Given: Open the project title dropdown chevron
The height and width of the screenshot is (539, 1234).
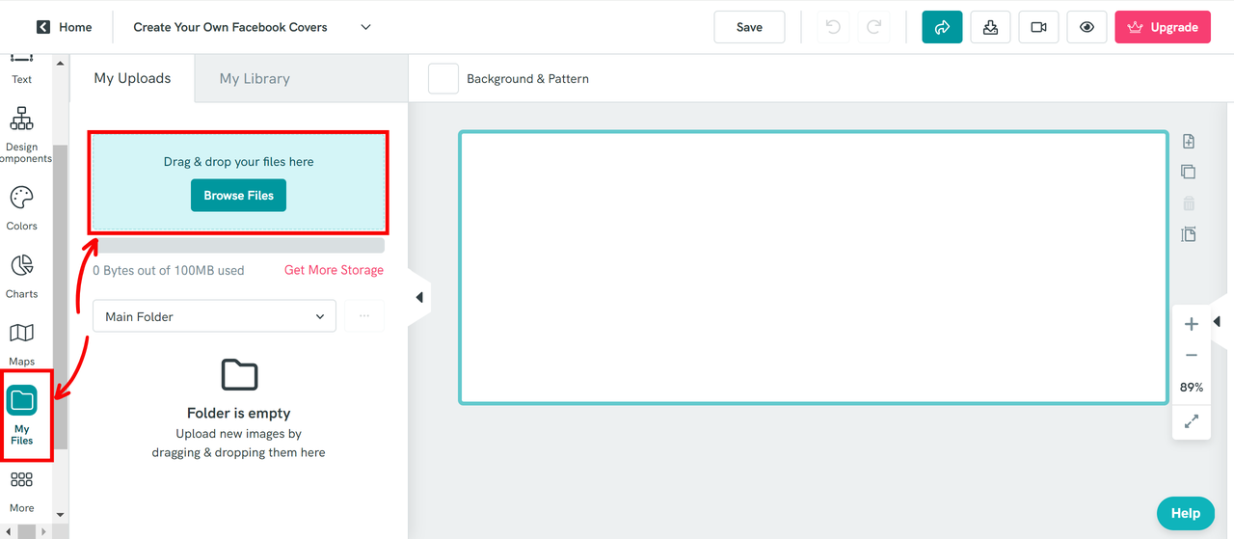Looking at the screenshot, I should [365, 27].
